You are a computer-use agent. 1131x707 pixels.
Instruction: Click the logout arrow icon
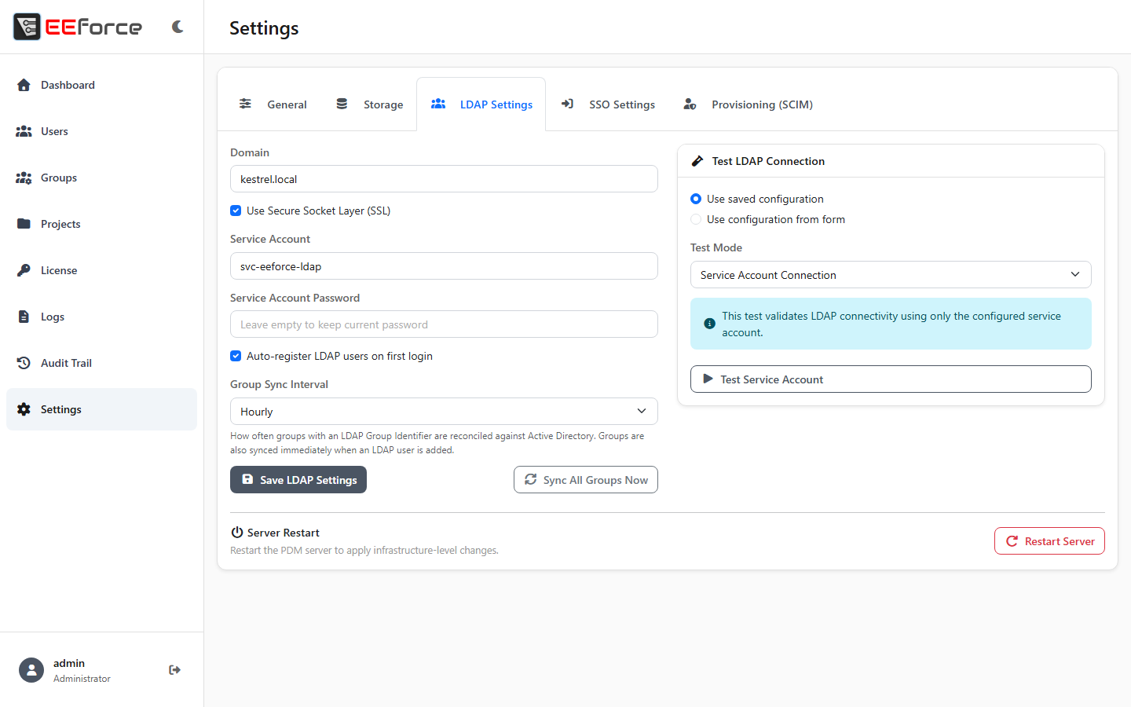(x=174, y=670)
